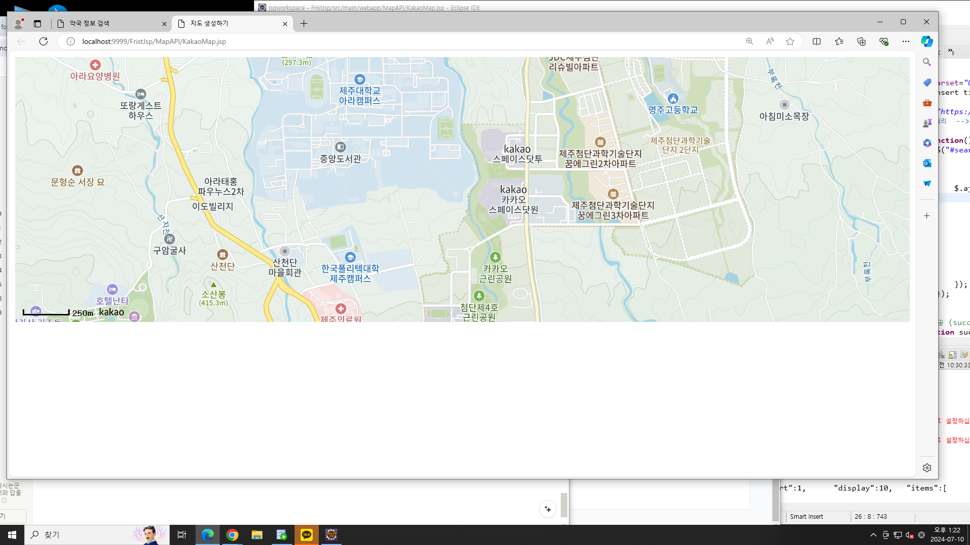Open Outlook from Edge sidebar

click(x=927, y=163)
